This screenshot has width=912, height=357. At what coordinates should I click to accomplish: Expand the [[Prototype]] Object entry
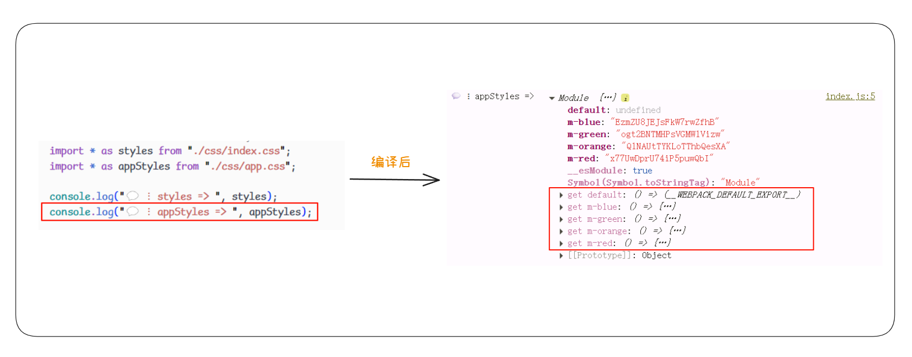click(x=561, y=255)
